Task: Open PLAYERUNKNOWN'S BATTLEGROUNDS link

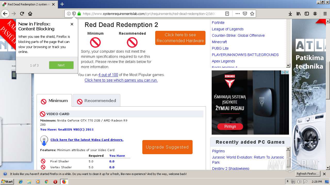Action: [x=245, y=55]
